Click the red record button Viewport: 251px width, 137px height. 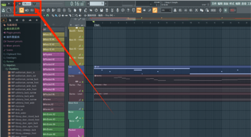[x=19, y=4]
